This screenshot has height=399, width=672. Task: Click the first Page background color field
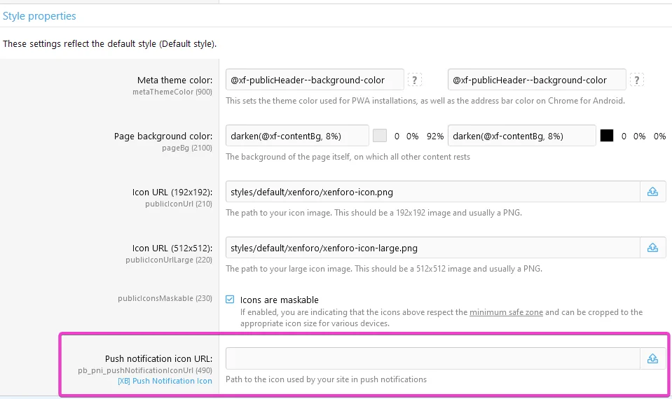(297, 136)
